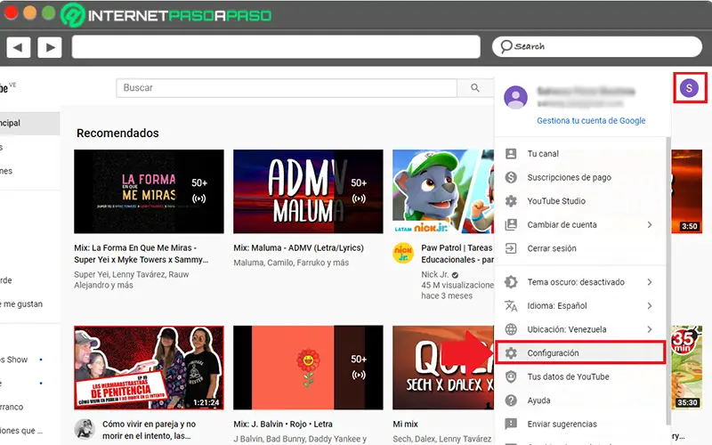Open Mix: Maluma - ADMV (Letra/Lyrics) title
Image resolution: width=712 pixels, height=445 pixels.
(x=298, y=248)
